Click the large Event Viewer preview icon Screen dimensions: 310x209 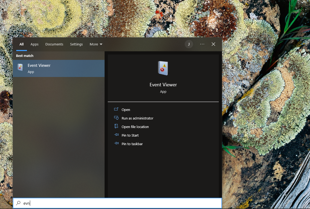[163, 68]
